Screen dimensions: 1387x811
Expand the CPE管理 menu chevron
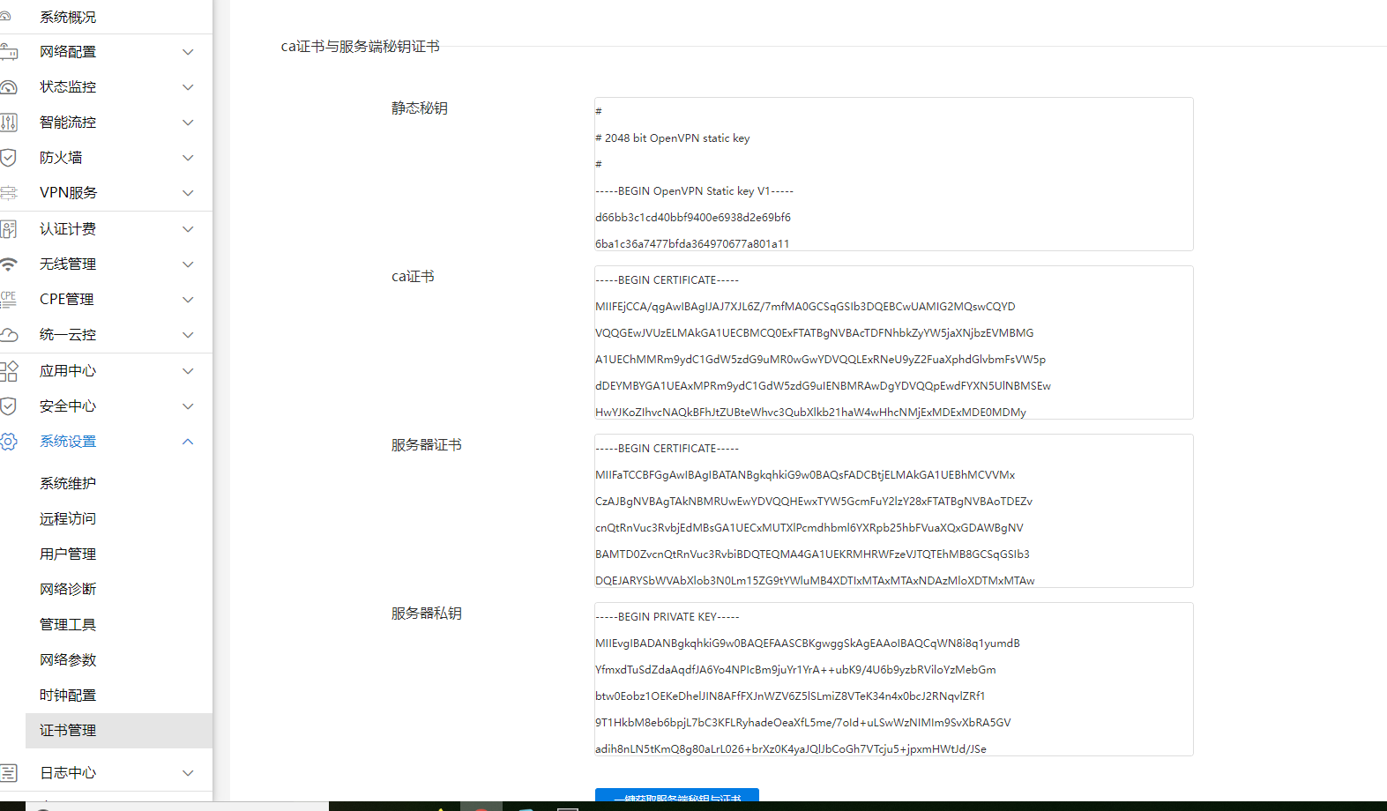click(x=188, y=300)
